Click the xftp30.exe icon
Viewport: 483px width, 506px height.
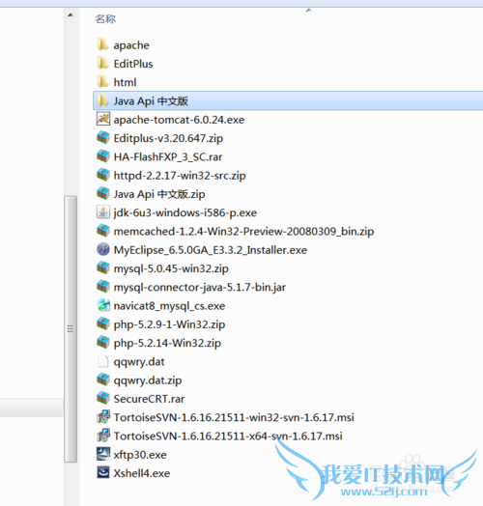pyautogui.click(x=103, y=455)
